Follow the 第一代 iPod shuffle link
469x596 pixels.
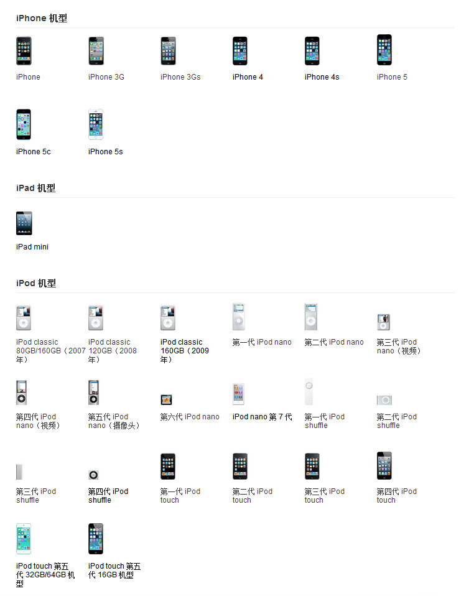tap(325, 421)
